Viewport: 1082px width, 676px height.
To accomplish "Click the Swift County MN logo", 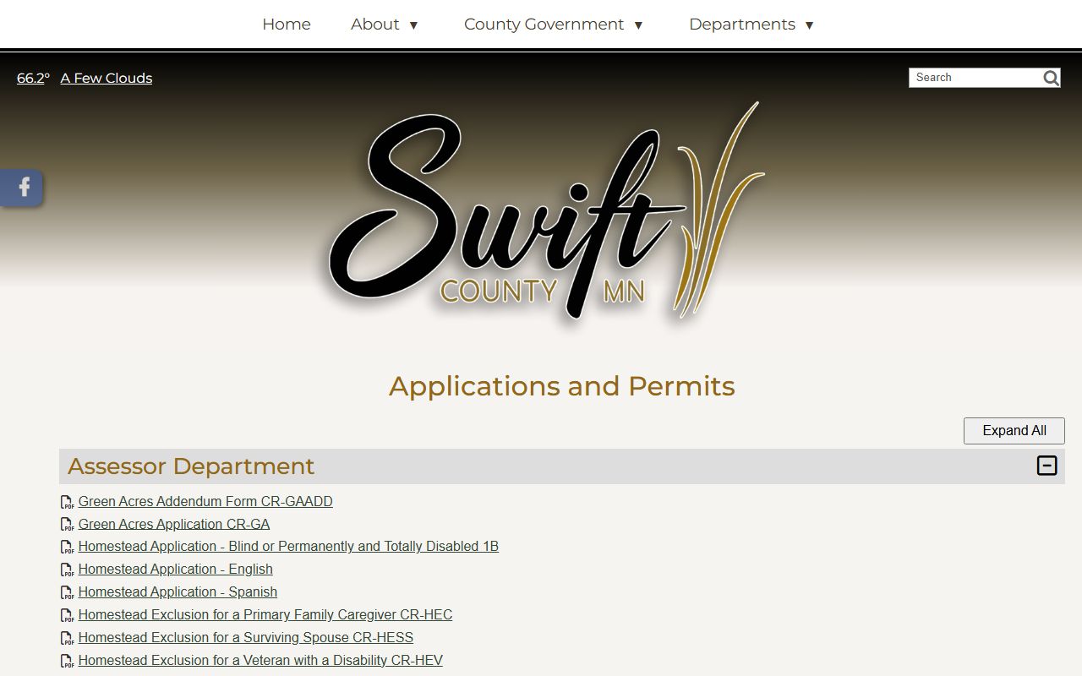I will point(547,211).
